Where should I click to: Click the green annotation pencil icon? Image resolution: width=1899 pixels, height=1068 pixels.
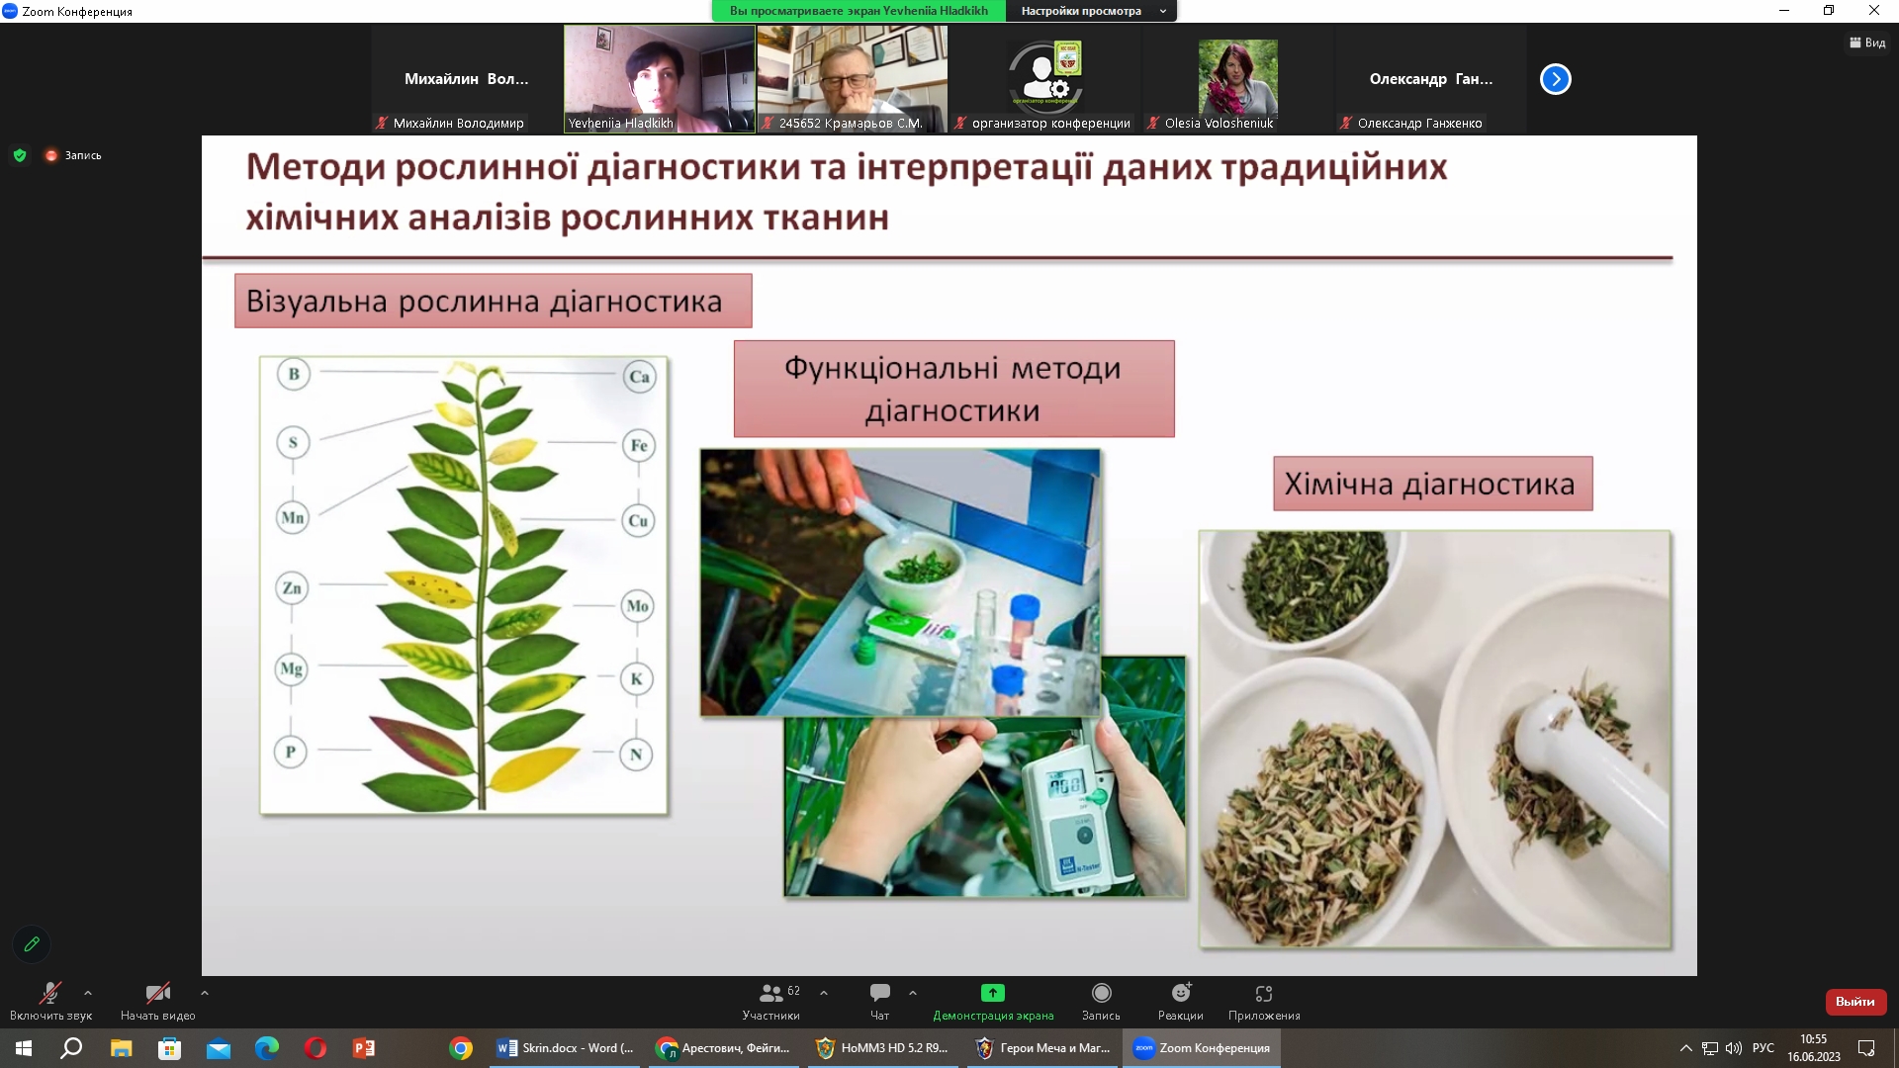(x=32, y=944)
